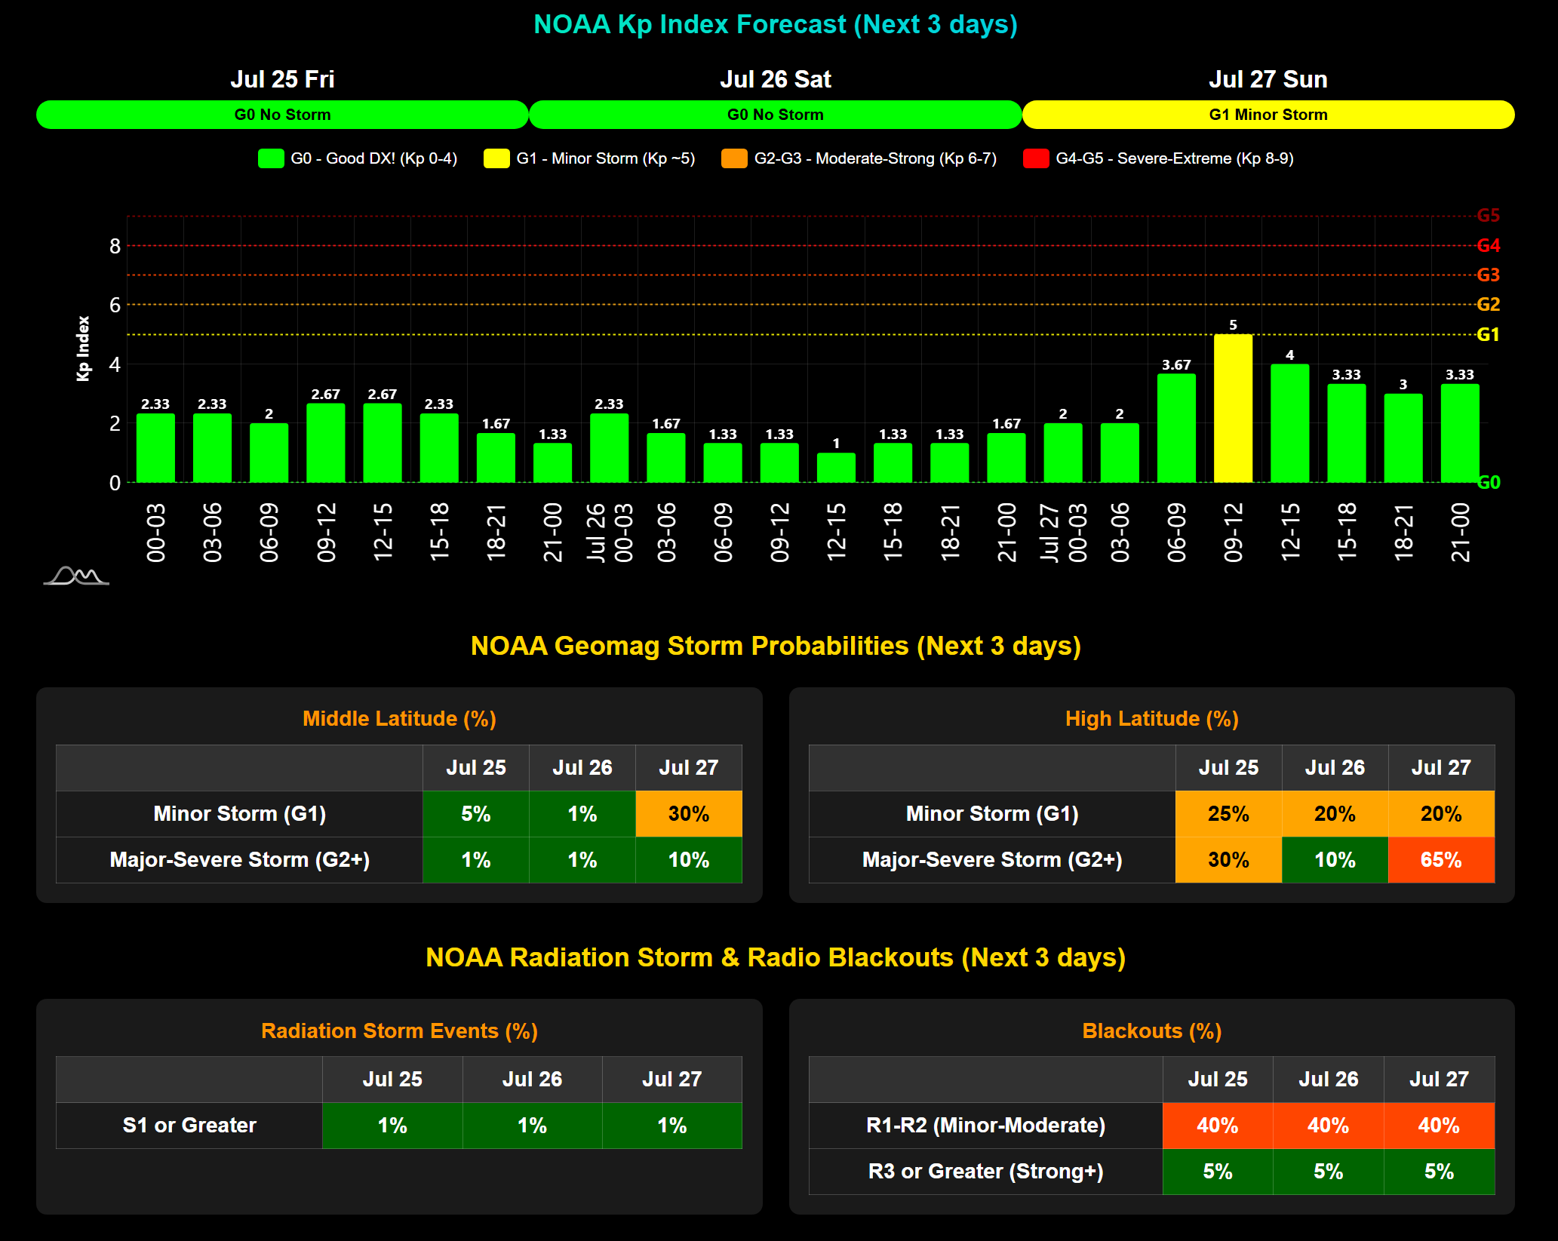1558x1241 pixels.
Task: Click the Kp 4 bar at 12-15 Jul 27
Action: pyautogui.click(x=1289, y=423)
